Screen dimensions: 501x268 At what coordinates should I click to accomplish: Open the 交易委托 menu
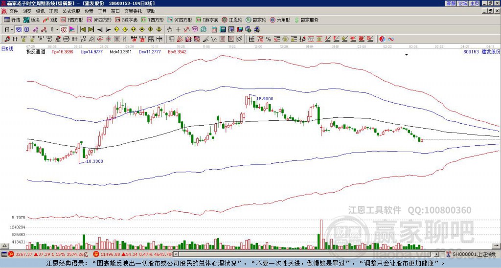click(x=133, y=11)
